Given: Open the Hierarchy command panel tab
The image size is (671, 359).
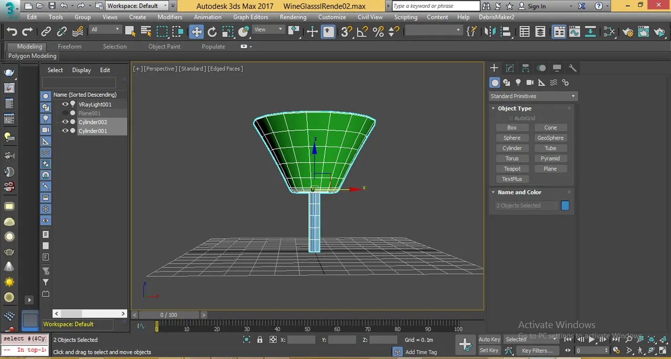Looking at the screenshot, I should click(x=525, y=68).
